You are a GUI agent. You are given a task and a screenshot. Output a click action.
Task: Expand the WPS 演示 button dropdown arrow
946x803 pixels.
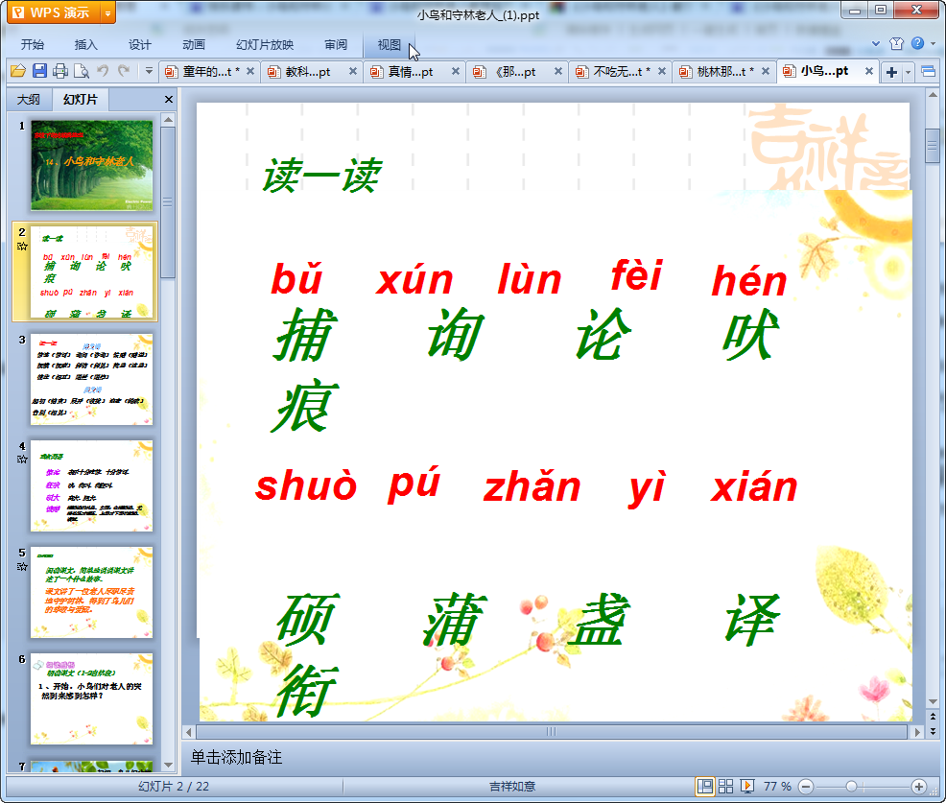108,12
